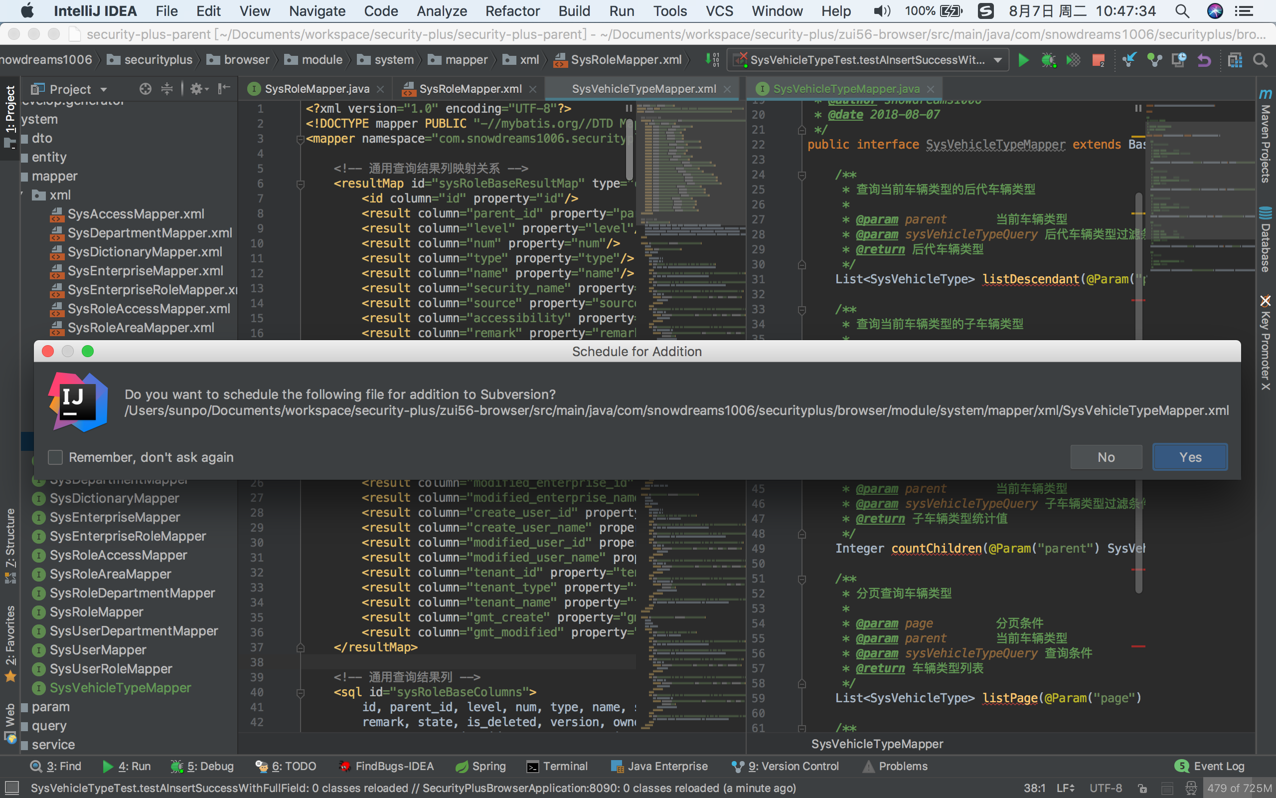This screenshot has width=1276, height=798.
Task: Select the SysVehicleTypeMapper.java tab
Action: [x=845, y=89]
